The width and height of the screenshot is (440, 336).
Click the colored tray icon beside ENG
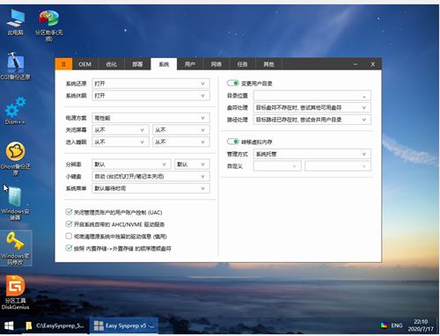(384, 325)
